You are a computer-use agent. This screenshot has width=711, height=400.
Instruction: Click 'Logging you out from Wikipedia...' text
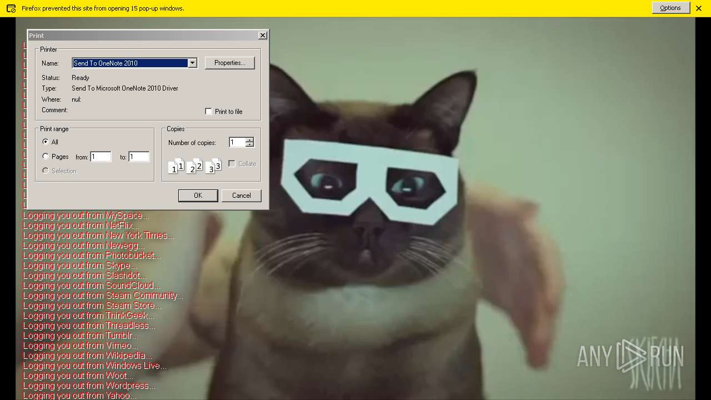pyautogui.click(x=87, y=356)
